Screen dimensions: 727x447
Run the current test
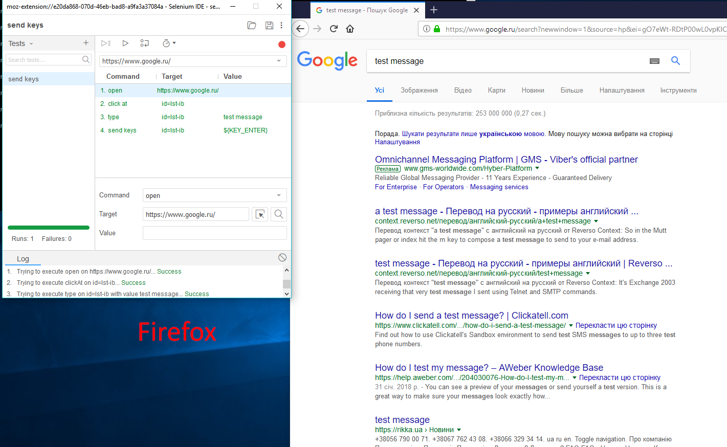tap(125, 43)
